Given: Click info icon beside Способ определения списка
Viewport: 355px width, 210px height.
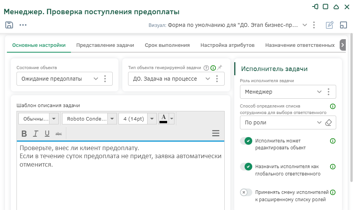Looking at the screenshot, I should [333, 106].
